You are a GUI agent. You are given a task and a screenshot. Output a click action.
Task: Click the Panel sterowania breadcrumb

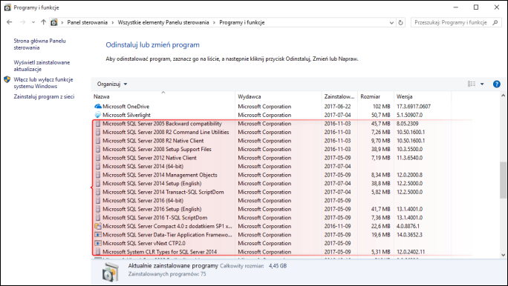(x=87, y=23)
